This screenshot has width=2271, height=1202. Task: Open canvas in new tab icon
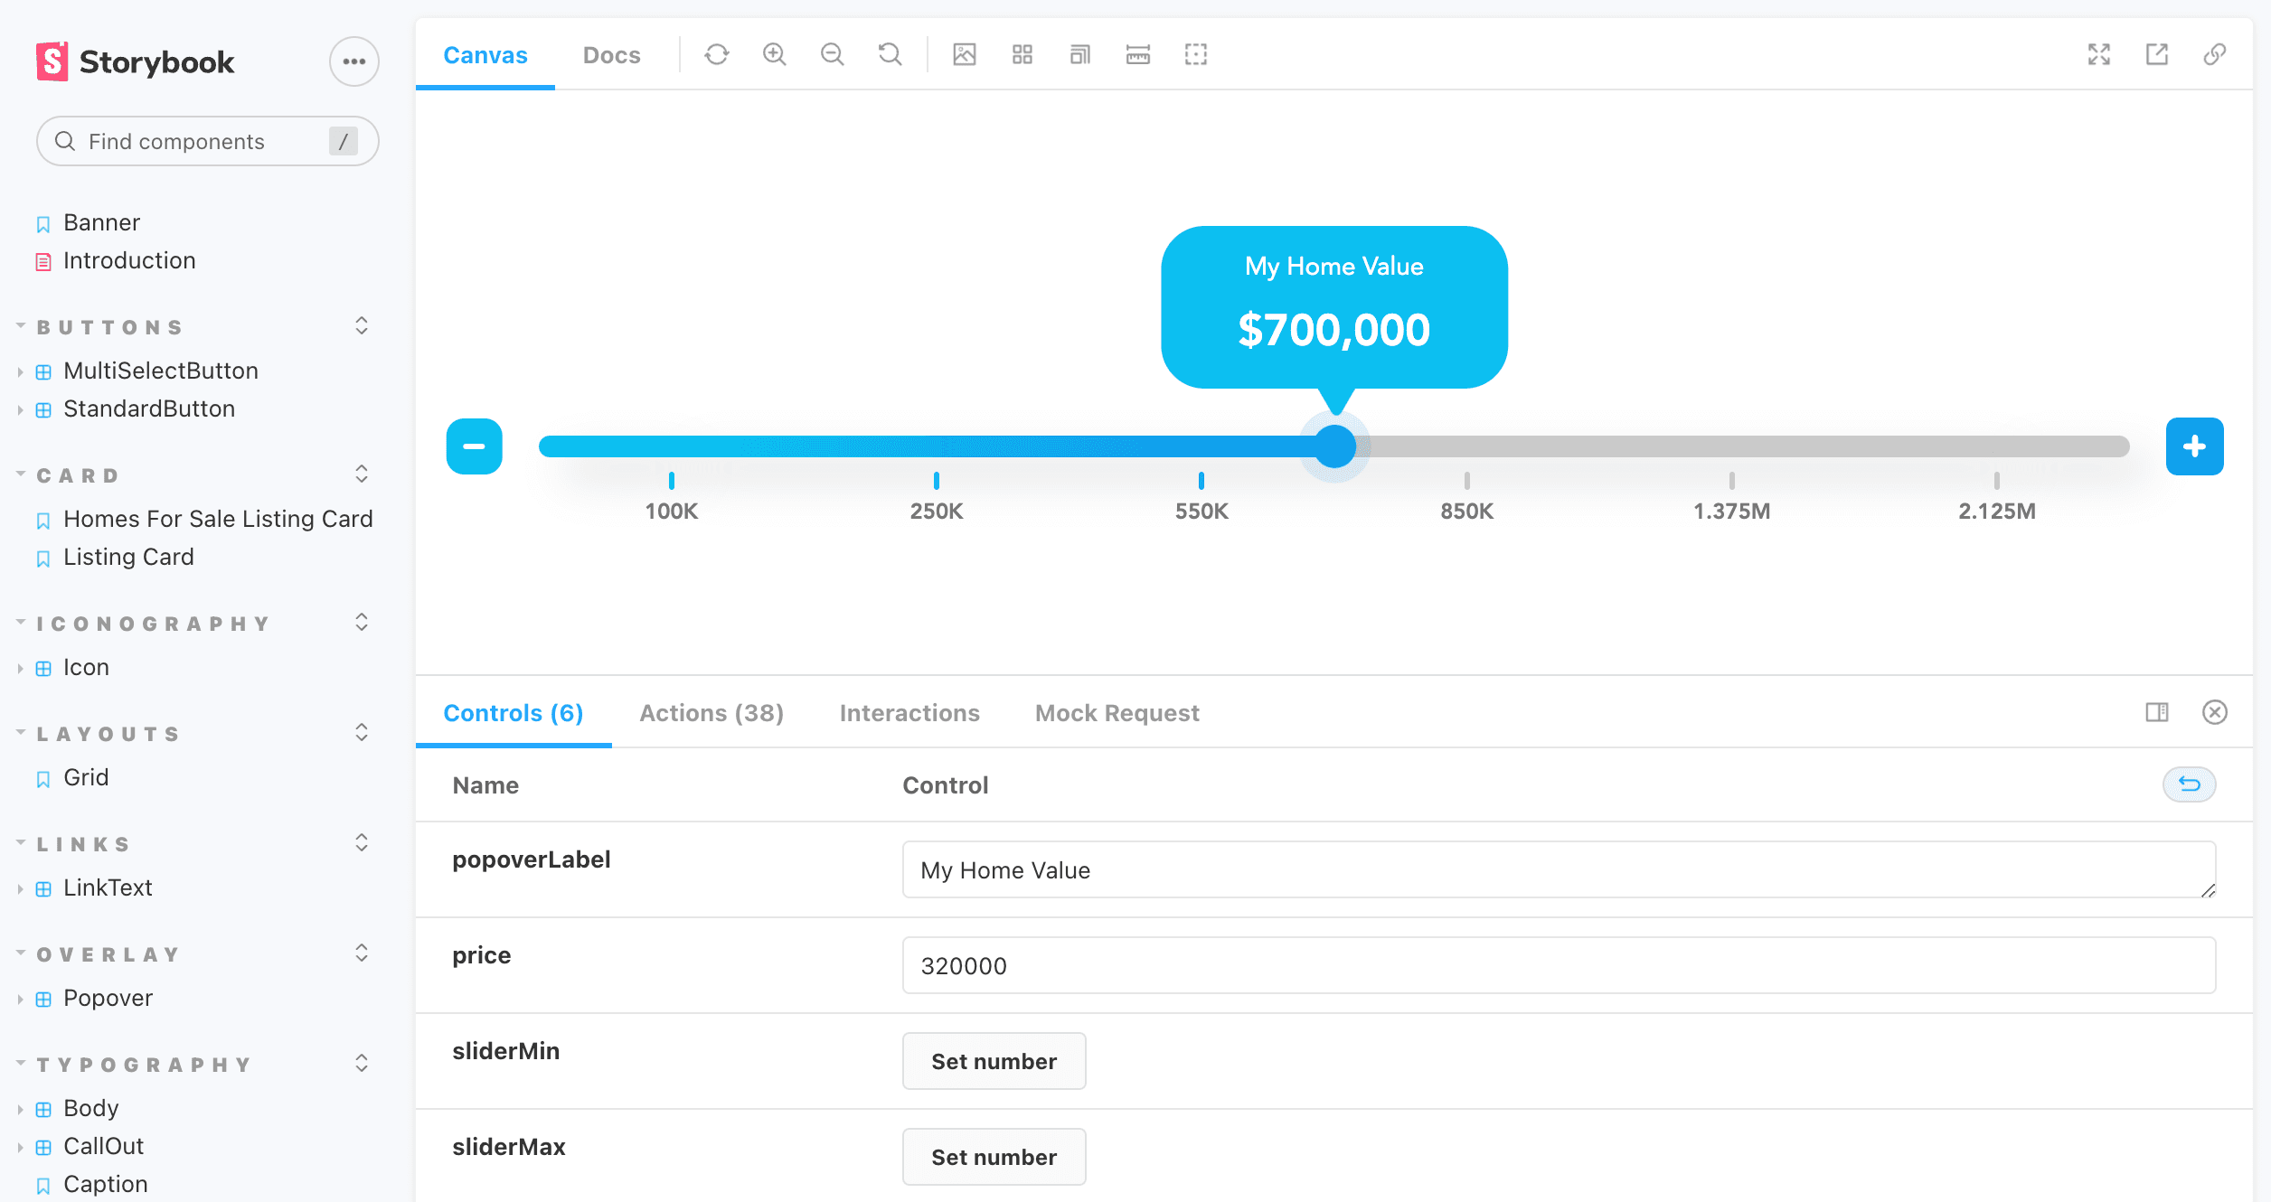pyautogui.click(x=2157, y=55)
